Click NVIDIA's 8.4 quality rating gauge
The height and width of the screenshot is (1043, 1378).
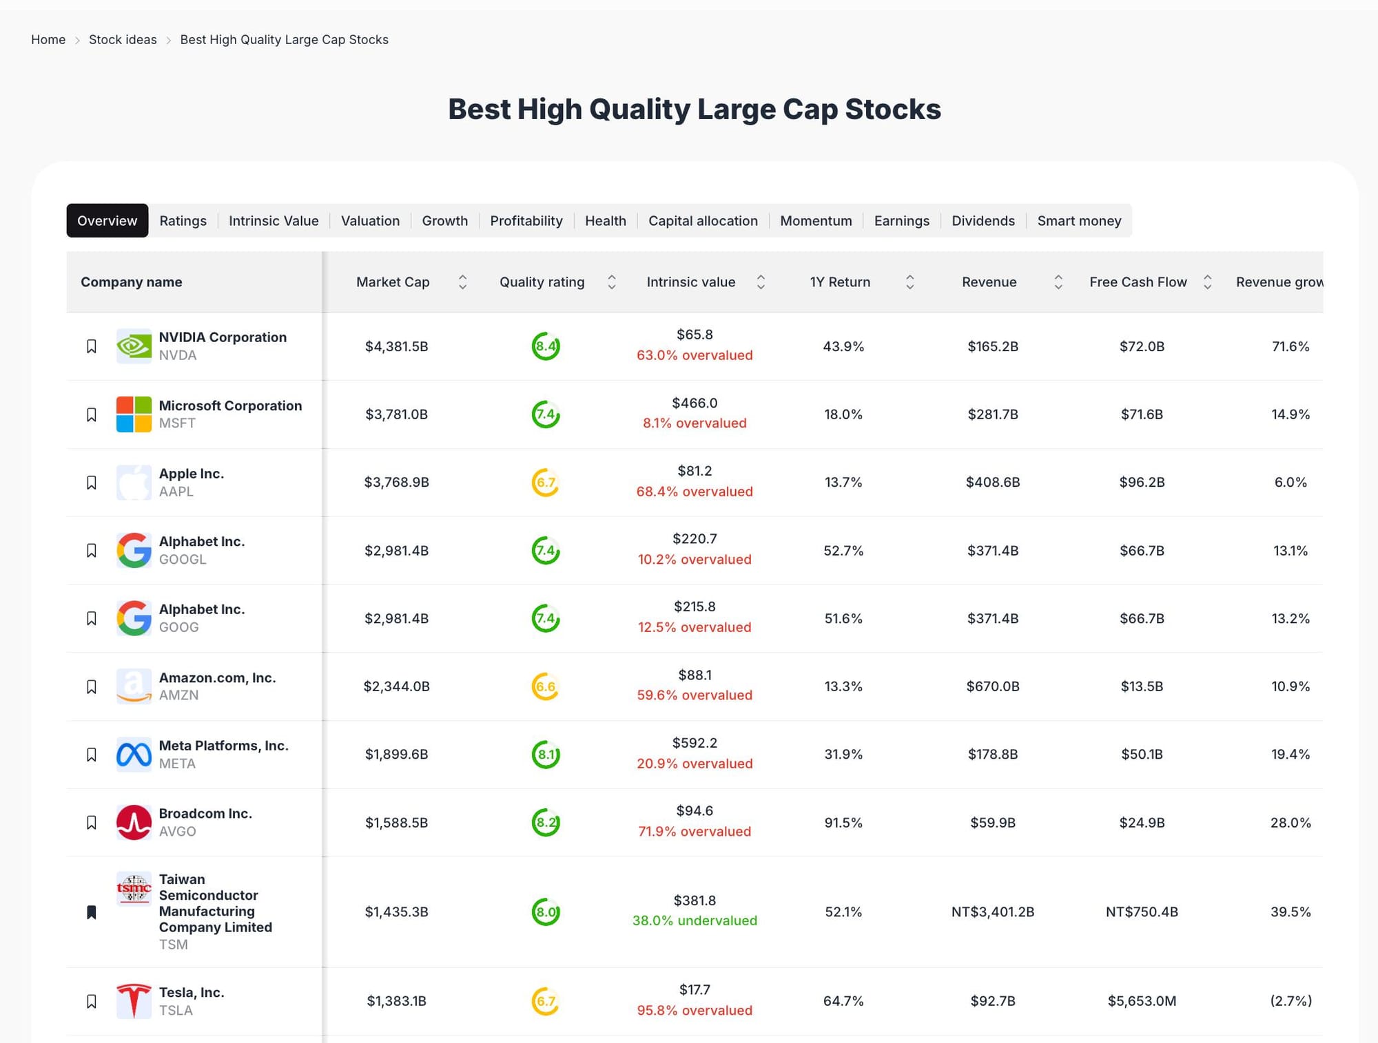click(x=545, y=346)
